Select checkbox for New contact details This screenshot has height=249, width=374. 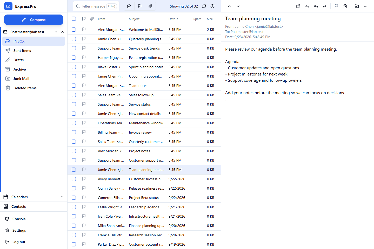(x=74, y=114)
